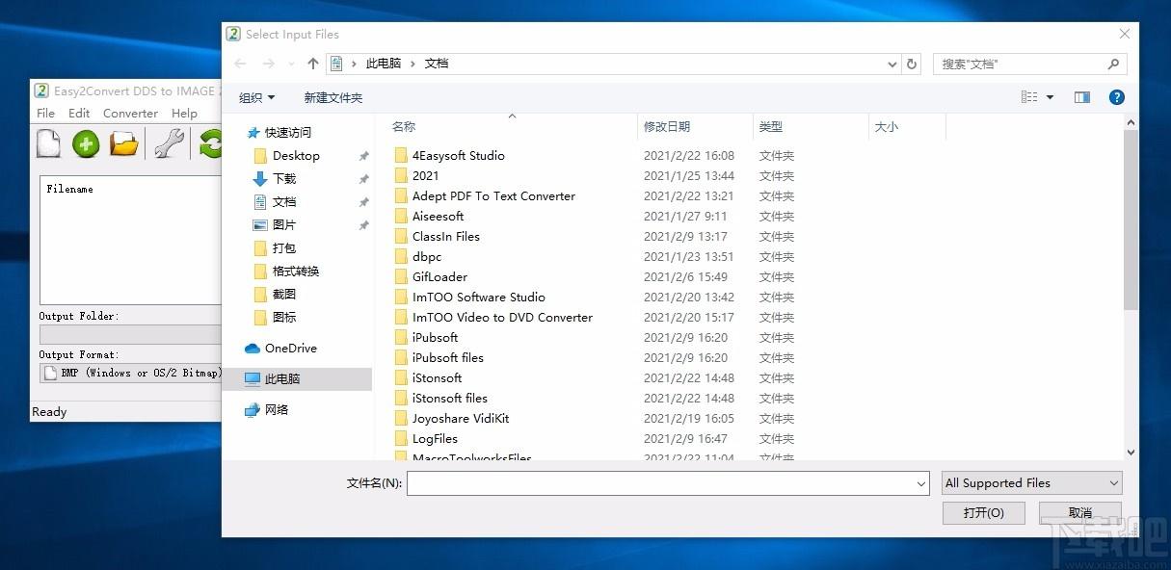1171x570 pixels.
Task: Open the blue help icon
Action: coord(1117,97)
